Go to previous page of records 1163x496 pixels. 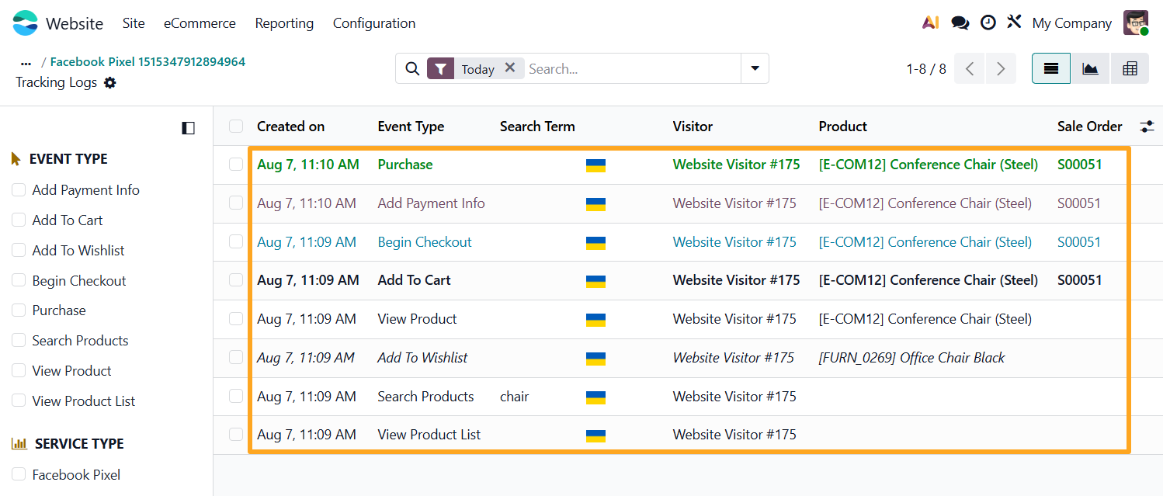(970, 68)
